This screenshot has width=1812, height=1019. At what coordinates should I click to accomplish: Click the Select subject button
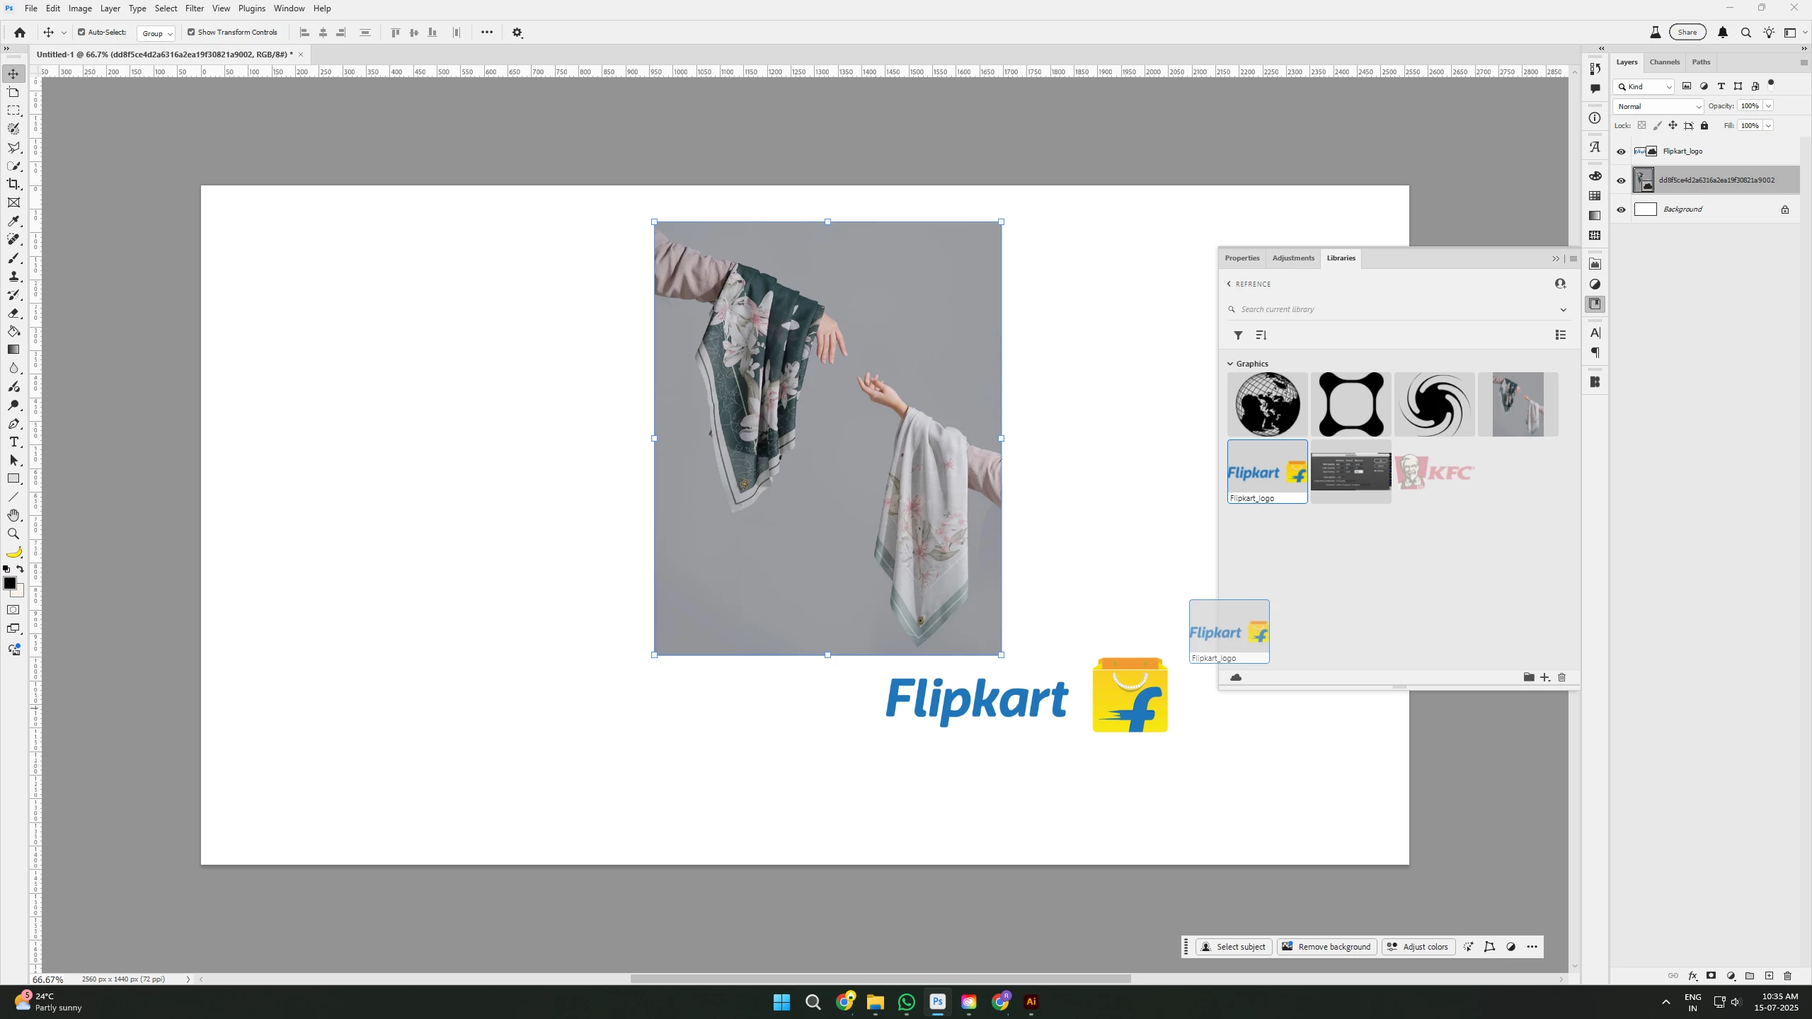(1234, 947)
